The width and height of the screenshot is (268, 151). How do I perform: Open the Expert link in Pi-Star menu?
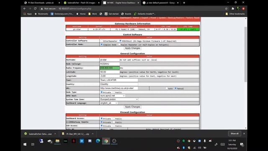point(145,18)
